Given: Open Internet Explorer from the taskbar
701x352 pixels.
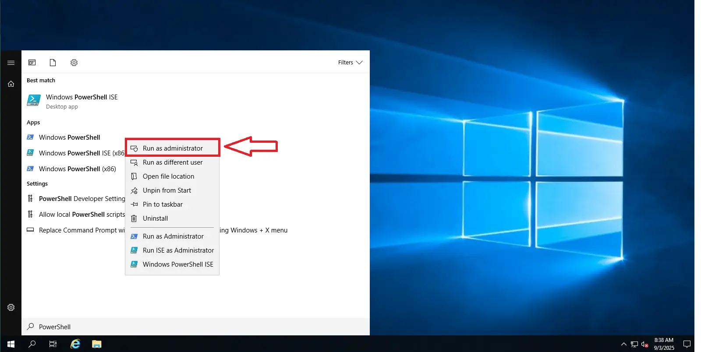Looking at the screenshot, I should tap(75, 344).
